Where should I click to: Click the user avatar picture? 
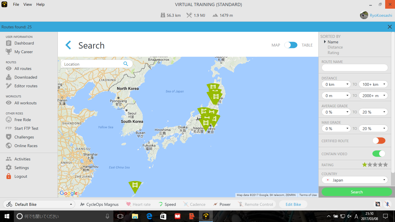pyautogui.click(x=364, y=15)
